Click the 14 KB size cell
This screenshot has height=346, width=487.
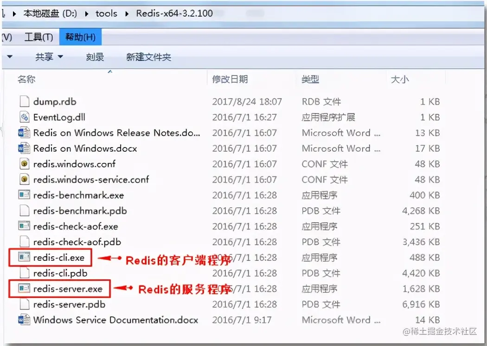427,320
